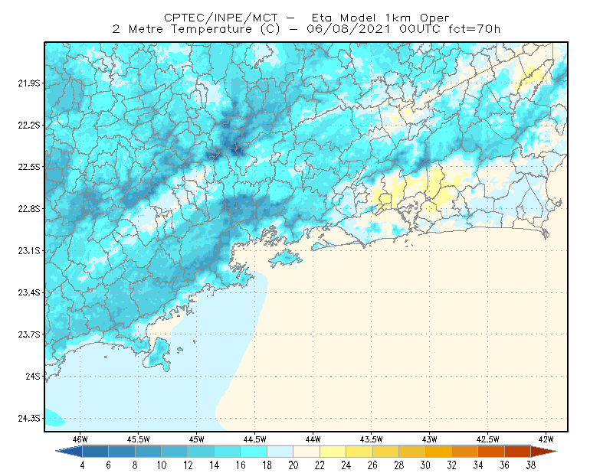Click the legend value label 20

293,465
